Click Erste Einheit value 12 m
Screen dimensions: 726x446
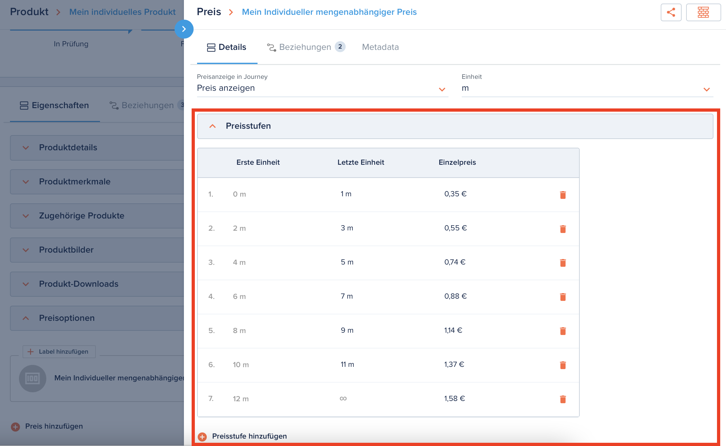coord(240,399)
